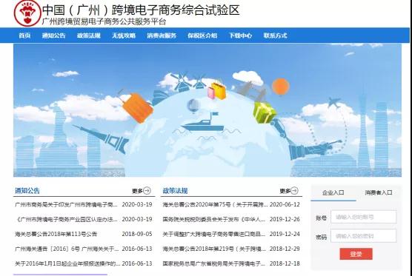
Task: Click subtitle 广州跨境贸易电子商务公共服务平台
Action: pyautogui.click(x=104, y=21)
